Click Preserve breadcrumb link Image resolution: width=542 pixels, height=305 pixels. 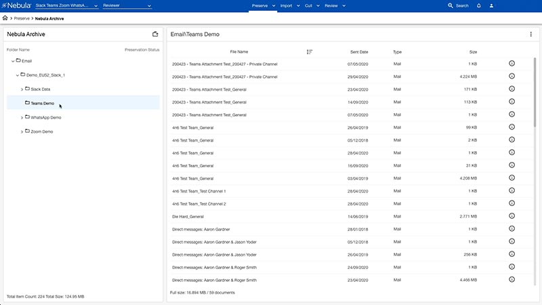22,18
